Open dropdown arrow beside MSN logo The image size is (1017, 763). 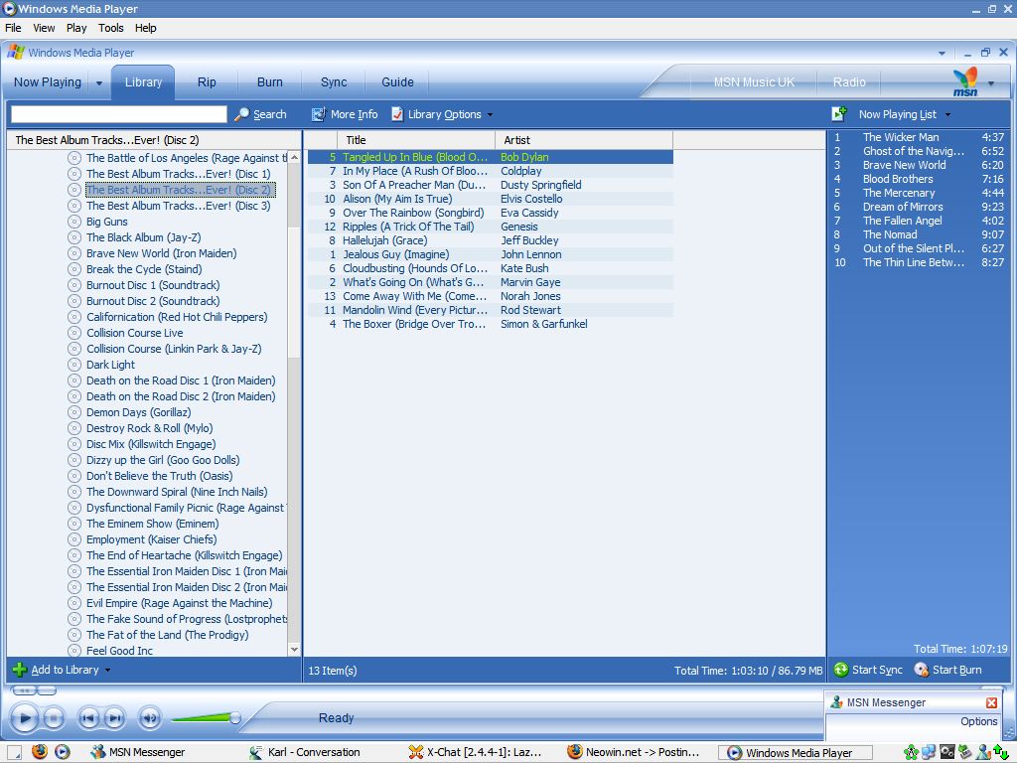coord(991,83)
